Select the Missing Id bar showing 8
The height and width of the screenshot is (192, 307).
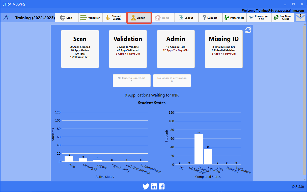click(x=83, y=160)
